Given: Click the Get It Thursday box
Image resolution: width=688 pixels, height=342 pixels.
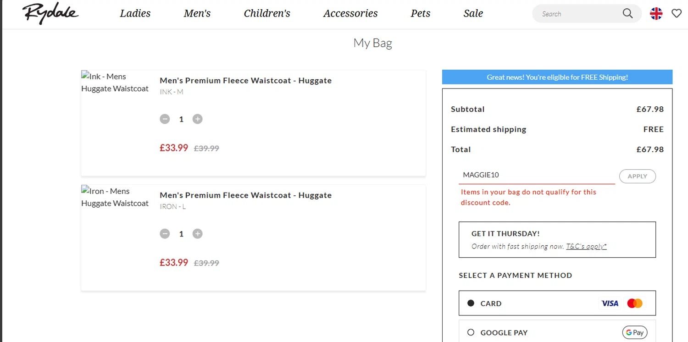Looking at the screenshot, I should 557,240.
